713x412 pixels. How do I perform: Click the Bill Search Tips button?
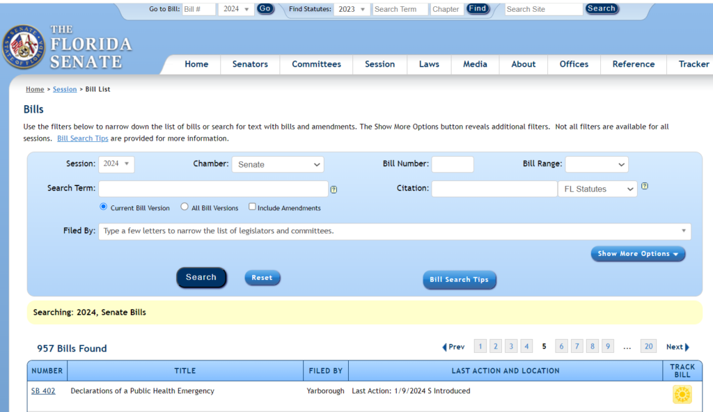click(460, 280)
